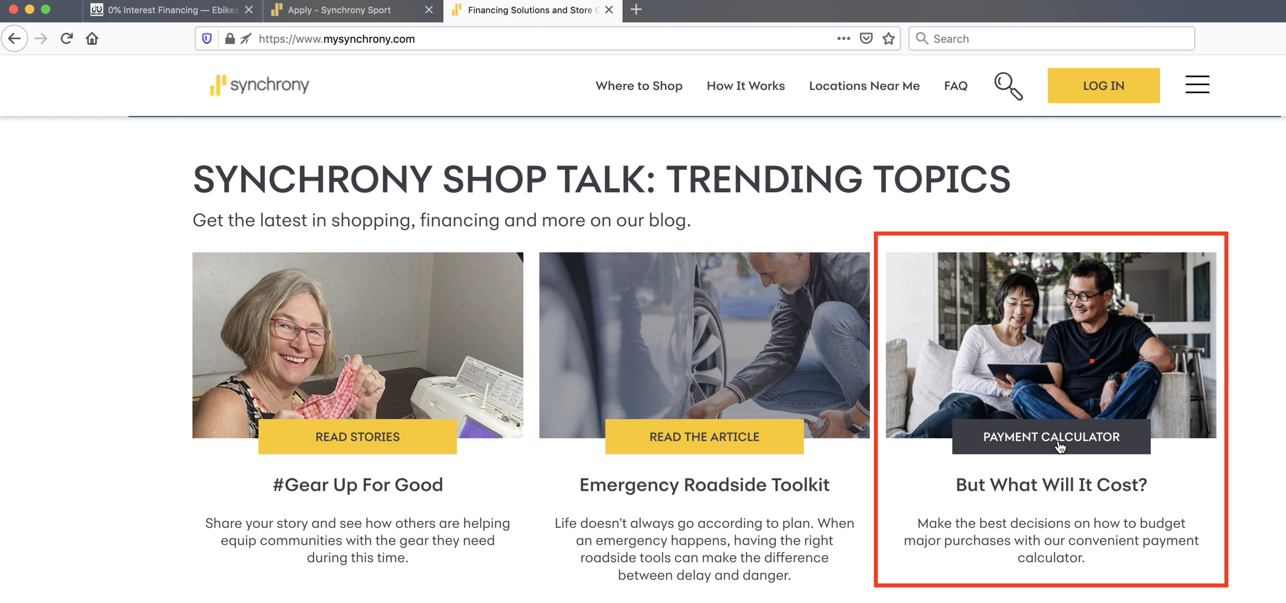Click the browser back arrow button

point(14,39)
